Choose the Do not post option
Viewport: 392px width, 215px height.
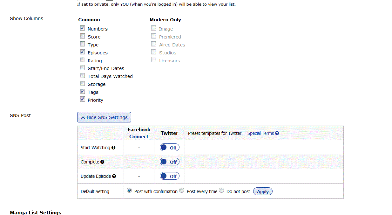click(221, 191)
